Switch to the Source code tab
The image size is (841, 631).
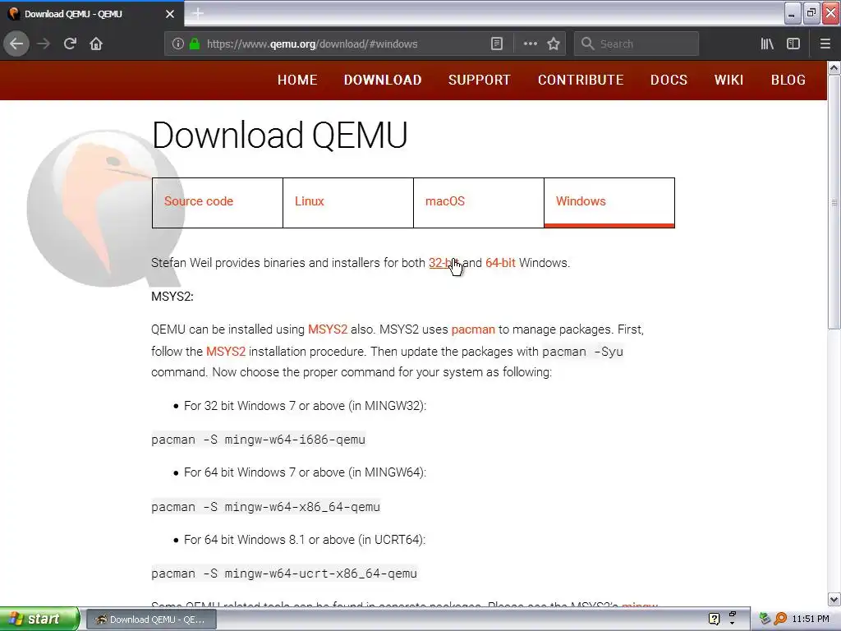point(217,203)
